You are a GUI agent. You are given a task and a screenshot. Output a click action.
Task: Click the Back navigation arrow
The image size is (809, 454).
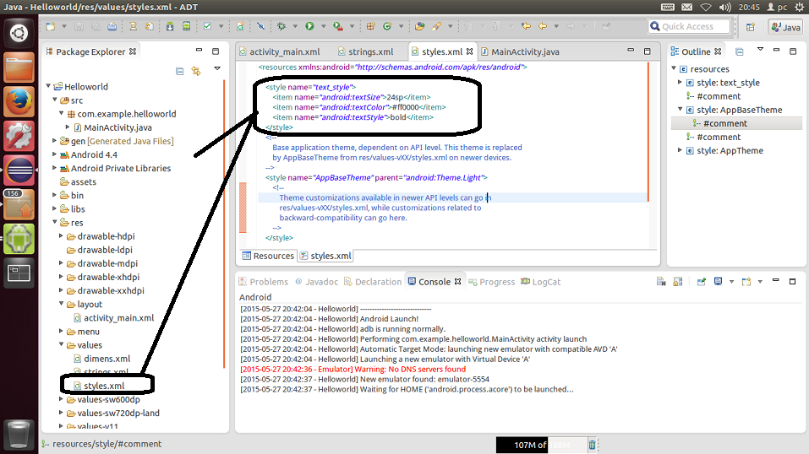(x=543, y=26)
